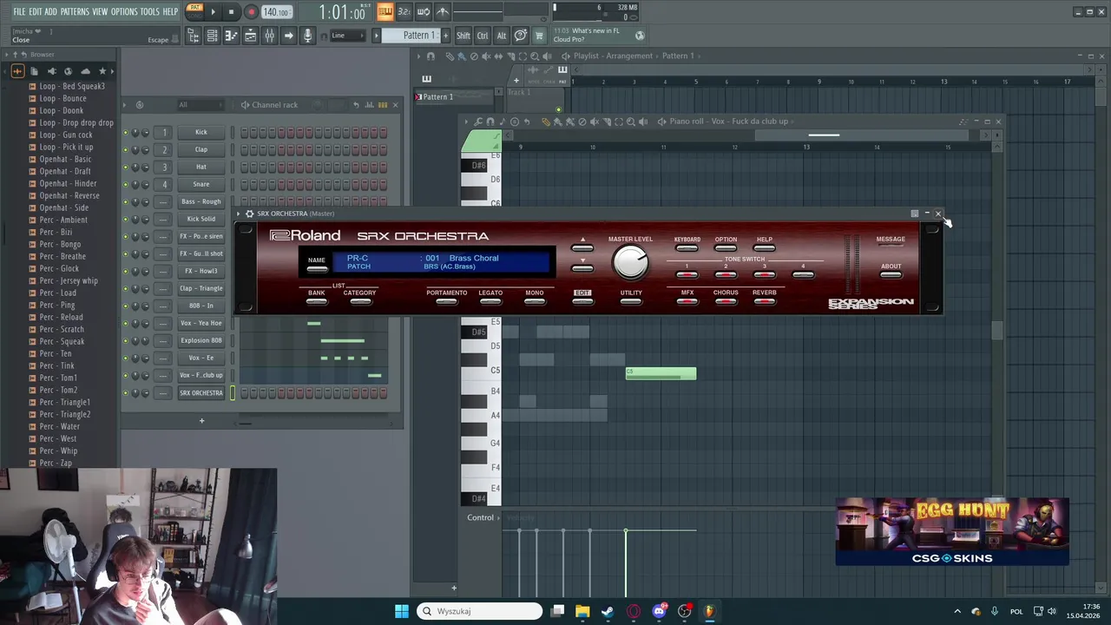Click the Kick channel button
Screen dimensions: 1111x625
pyautogui.click(x=201, y=132)
